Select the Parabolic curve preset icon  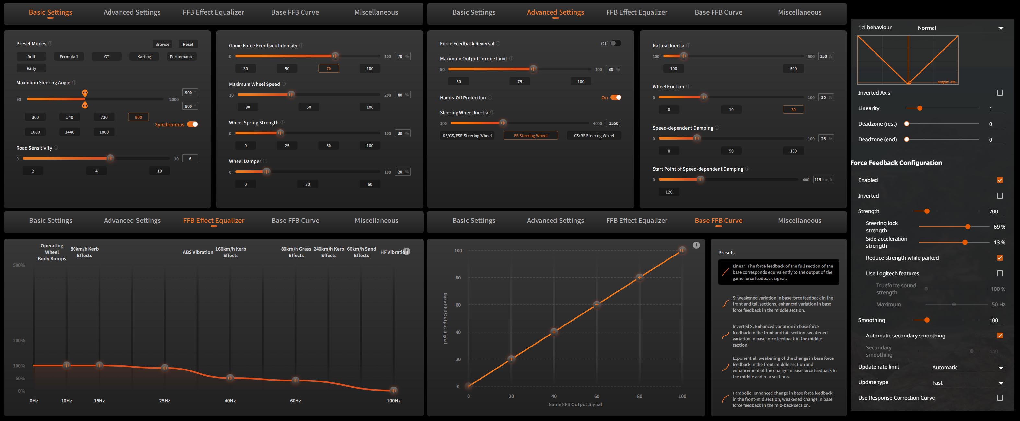[x=725, y=399]
